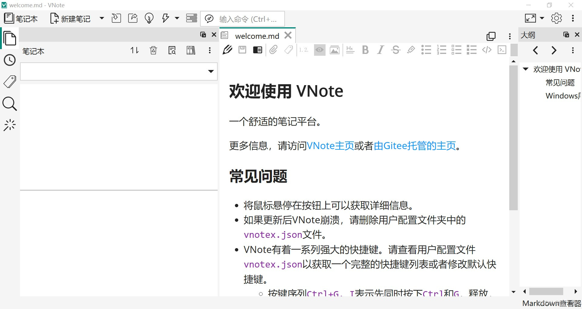The height and width of the screenshot is (309, 582).
Task: Click the manage notebooks bookshelf icon
Action: pyautogui.click(x=191, y=50)
